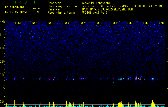Click the Receiving Location label

(62, 6)
